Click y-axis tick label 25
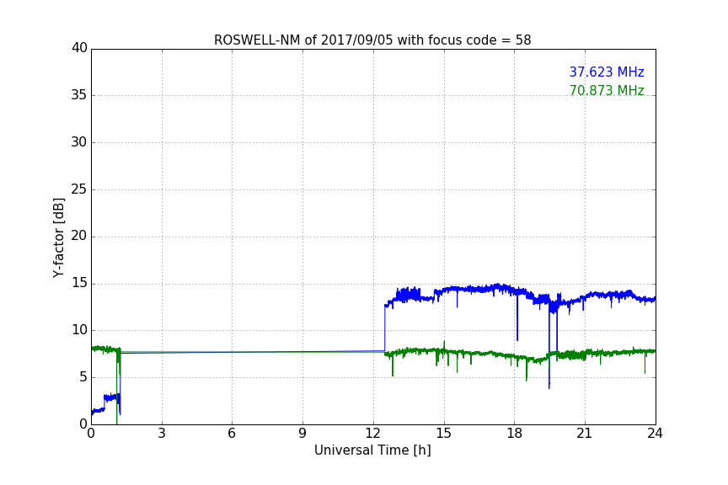The image size is (728, 485). (79, 189)
